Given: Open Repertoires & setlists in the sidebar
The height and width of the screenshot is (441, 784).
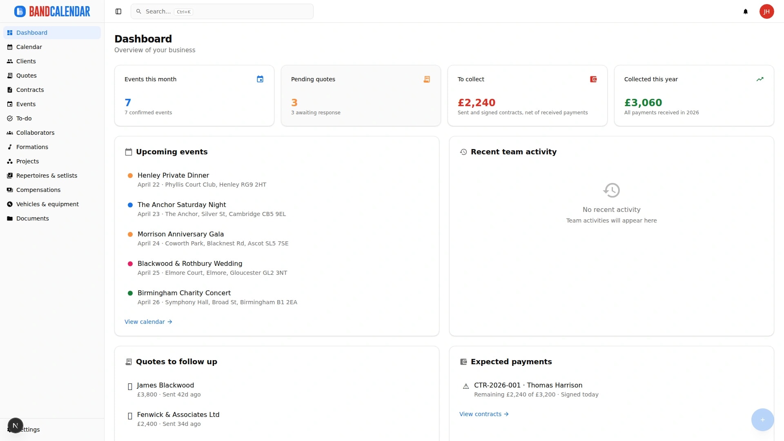Looking at the screenshot, I should (x=52, y=176).
